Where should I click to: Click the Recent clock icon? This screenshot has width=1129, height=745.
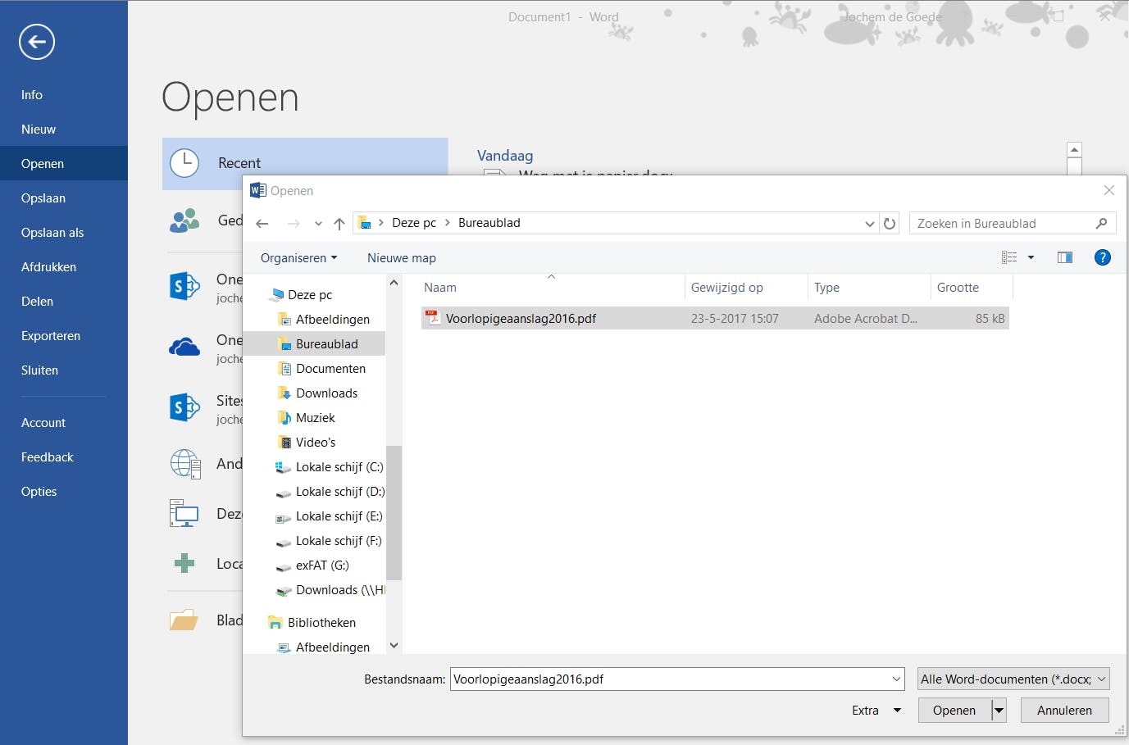tap(184, 163)
